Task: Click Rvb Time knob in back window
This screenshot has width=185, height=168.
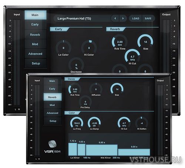Action: [120, 42]
